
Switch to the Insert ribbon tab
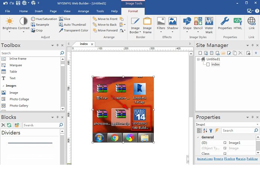39,11
